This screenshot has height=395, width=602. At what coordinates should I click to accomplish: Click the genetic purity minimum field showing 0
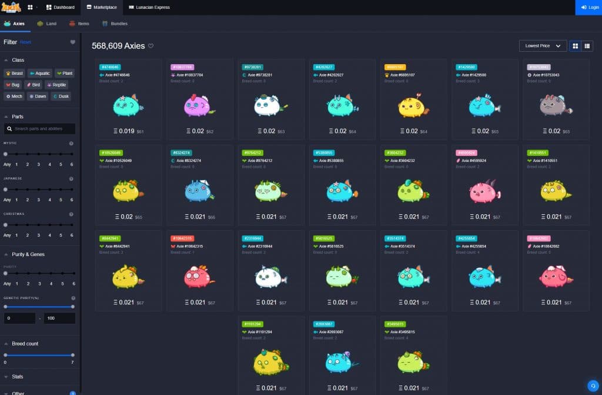(x=19, y=318)
